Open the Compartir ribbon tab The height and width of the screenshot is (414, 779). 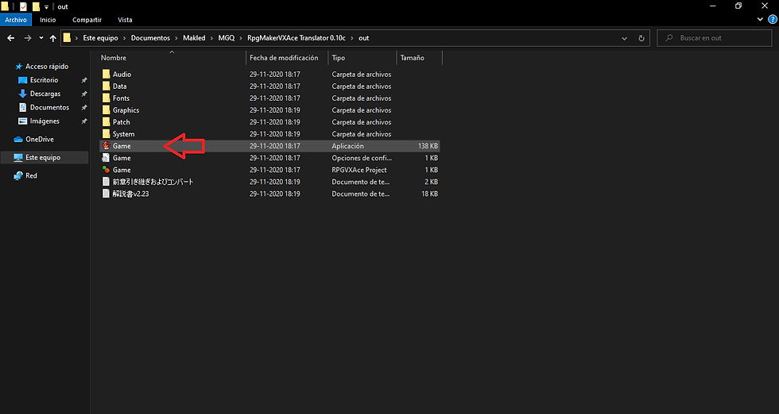(87, 20)
